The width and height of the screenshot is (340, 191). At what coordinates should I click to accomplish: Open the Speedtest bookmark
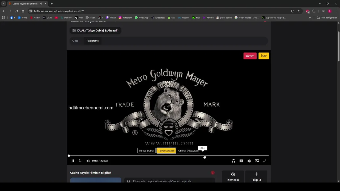pos(158,18)
